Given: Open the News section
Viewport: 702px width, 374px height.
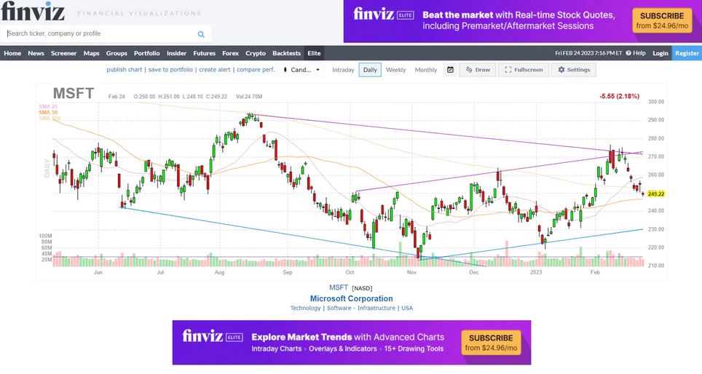Looking at the screenshot, I should (36, 53).
